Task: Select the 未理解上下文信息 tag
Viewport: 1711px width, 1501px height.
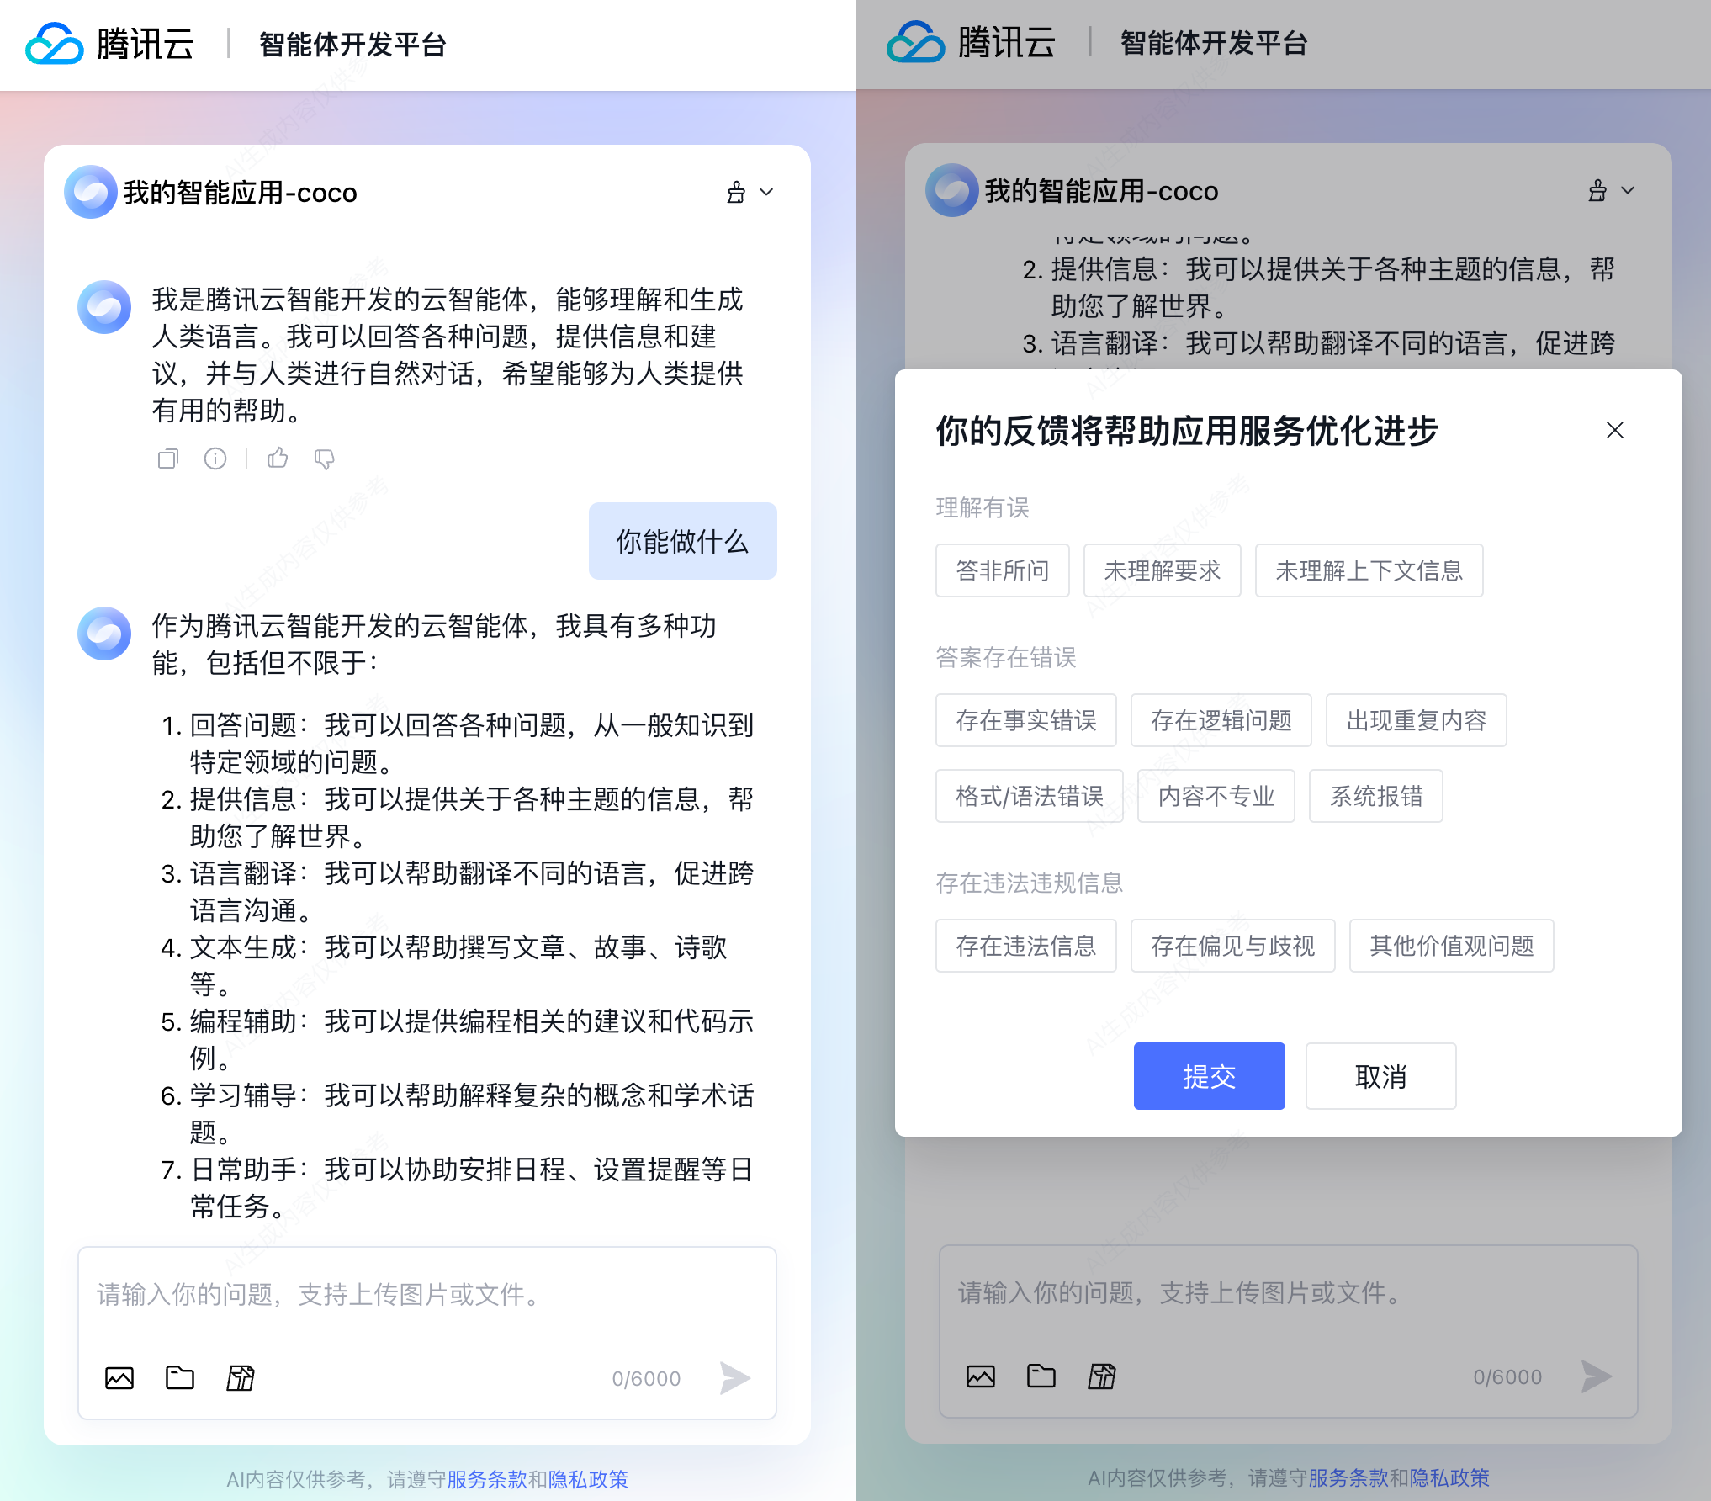Action: pos(1369,570)
